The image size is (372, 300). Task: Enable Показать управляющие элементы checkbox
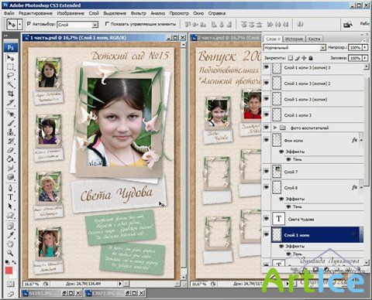click(x=107, y=24)
